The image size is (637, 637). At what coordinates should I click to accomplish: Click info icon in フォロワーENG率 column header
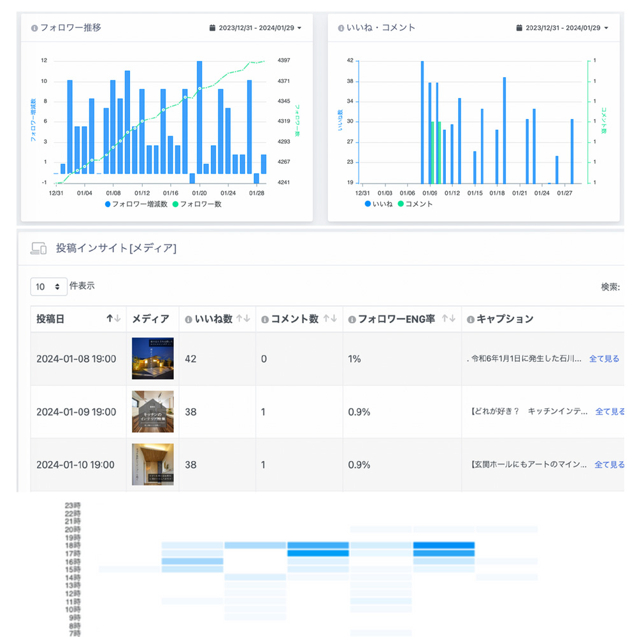(352, 319)
